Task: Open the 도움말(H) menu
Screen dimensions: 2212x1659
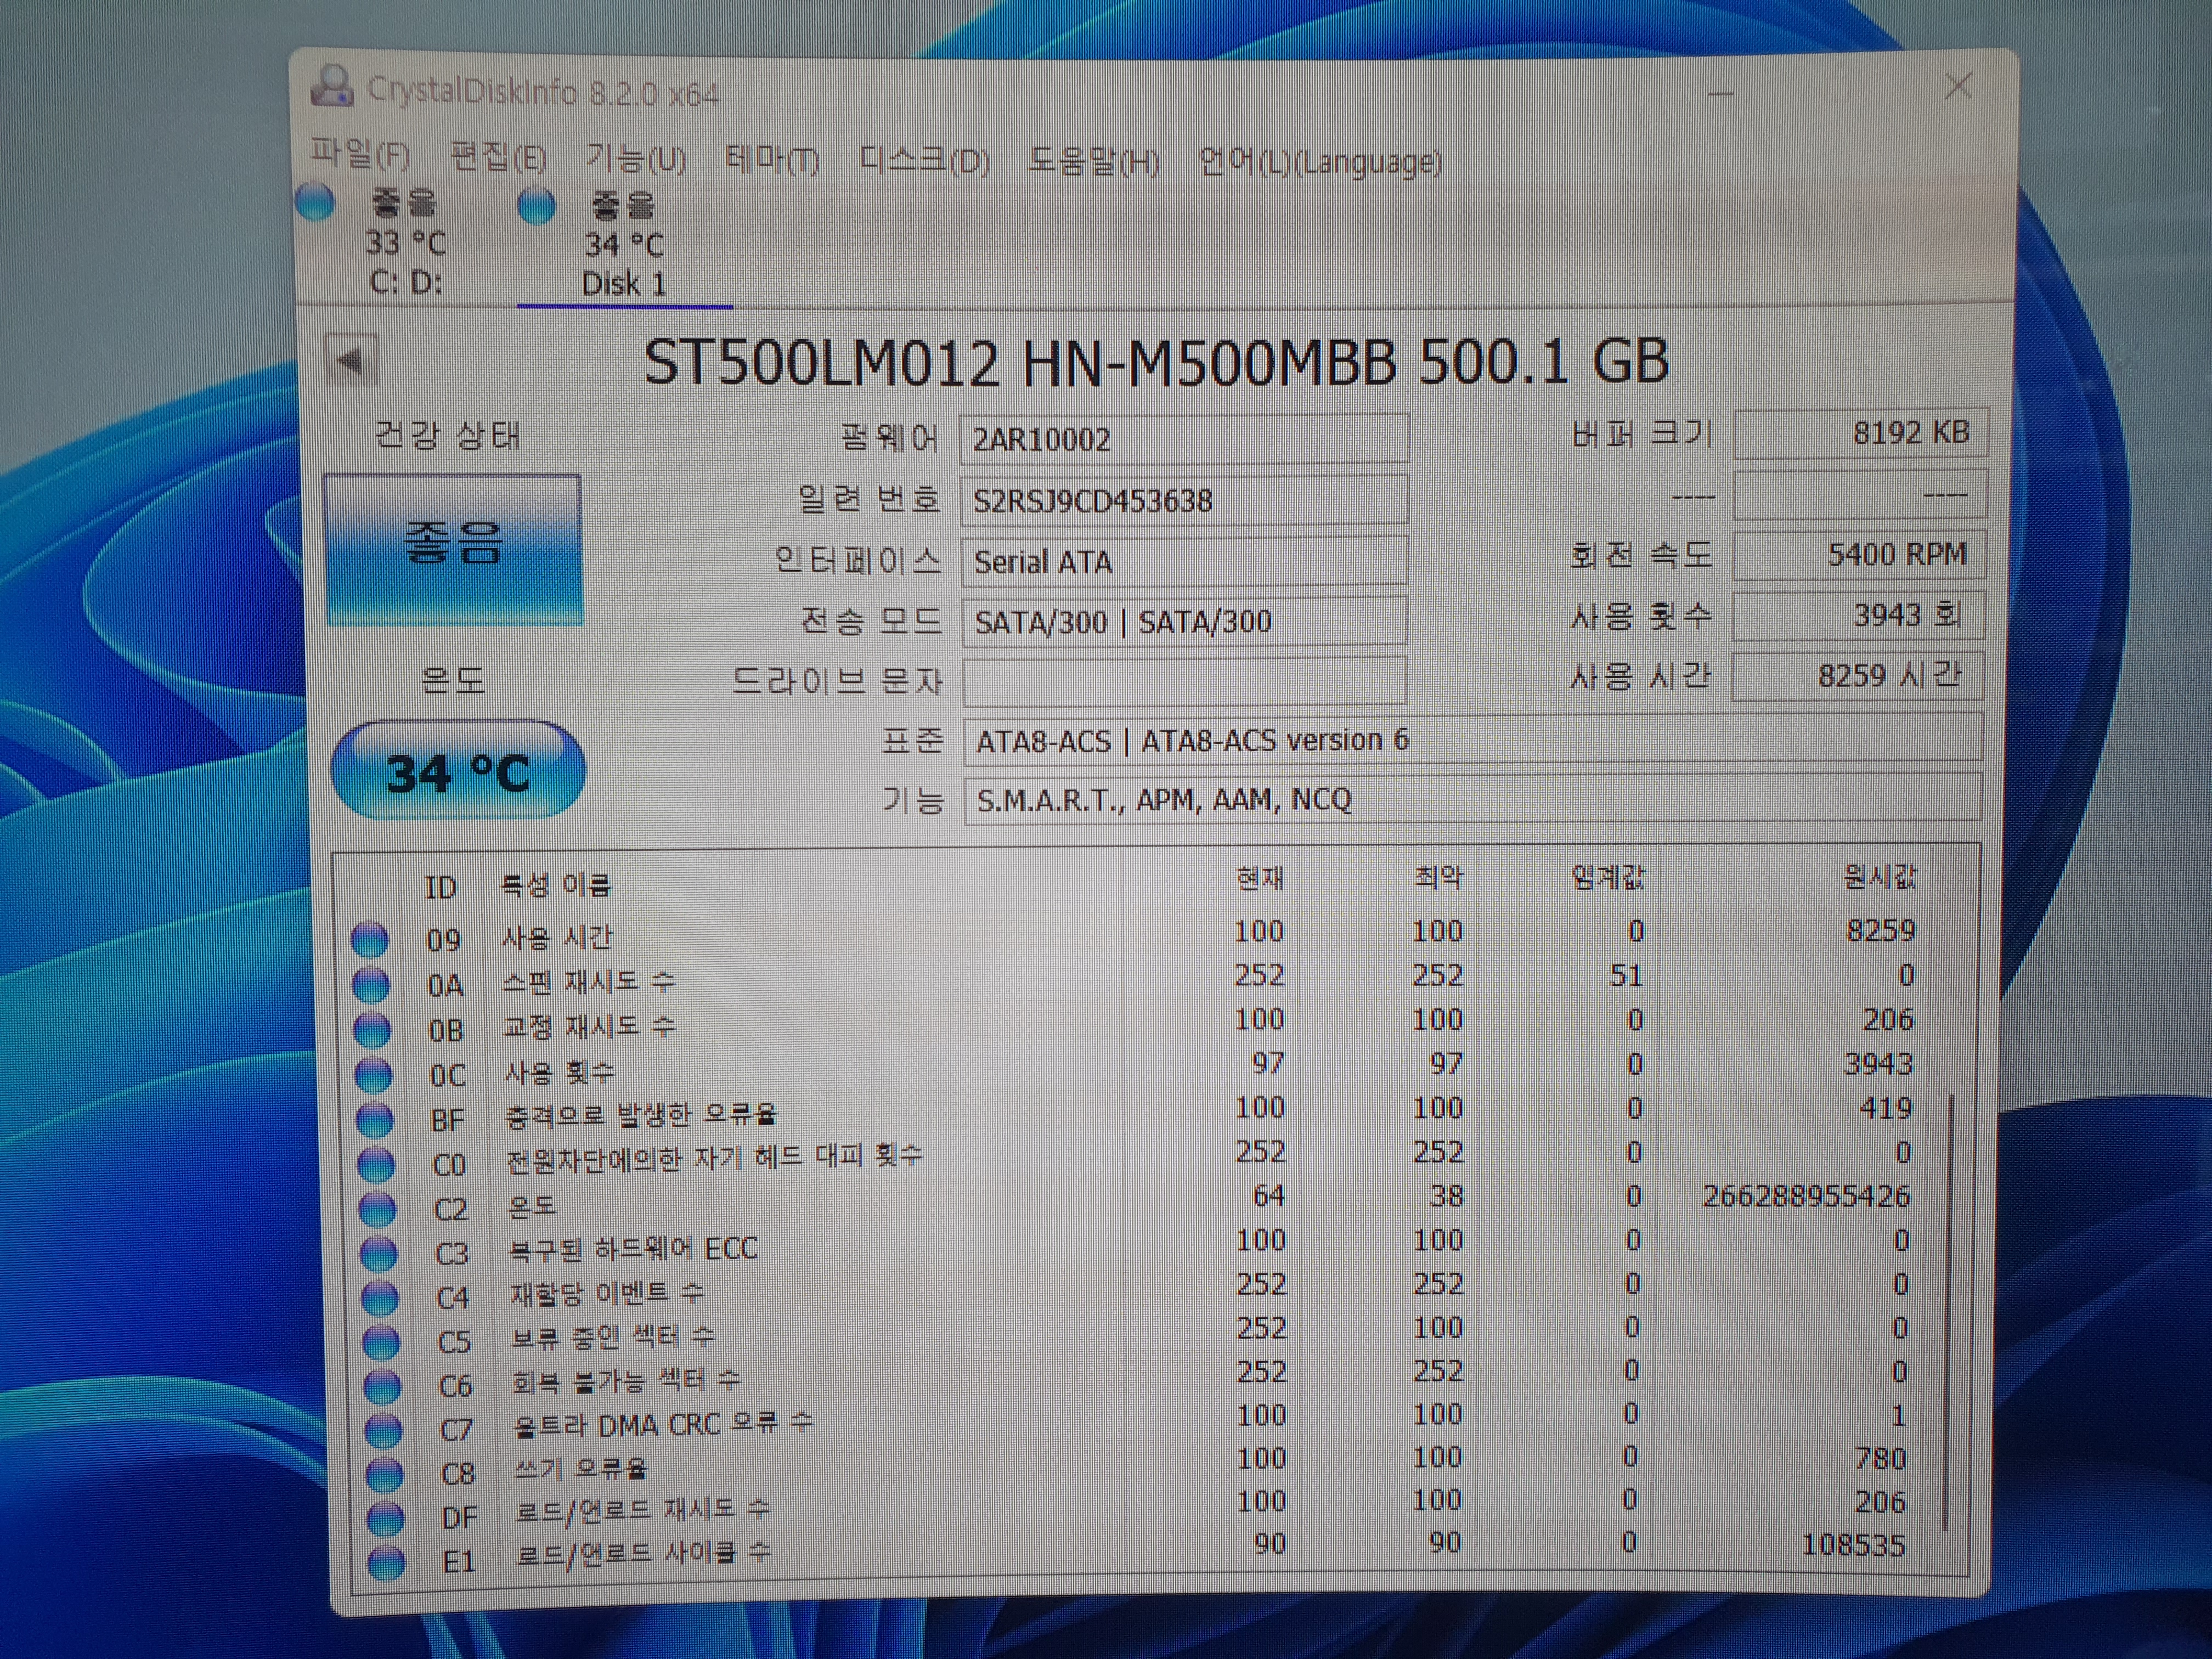Action: (1093, 161)
